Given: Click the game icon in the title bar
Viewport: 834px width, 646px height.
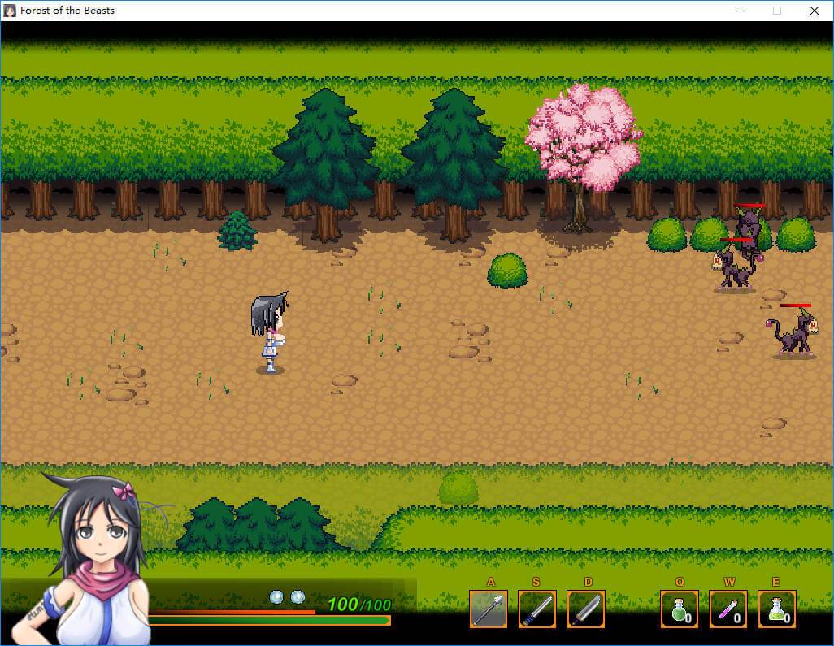Looking at the screenshot, I should pos(11,11).
